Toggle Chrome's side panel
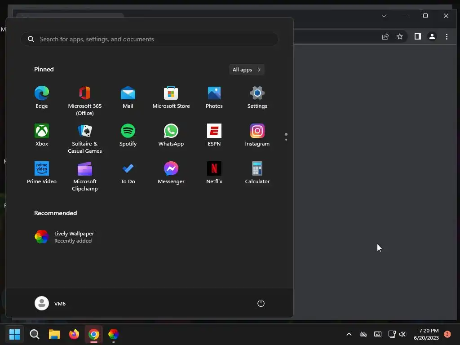460x345 pixels. point(417,36)
